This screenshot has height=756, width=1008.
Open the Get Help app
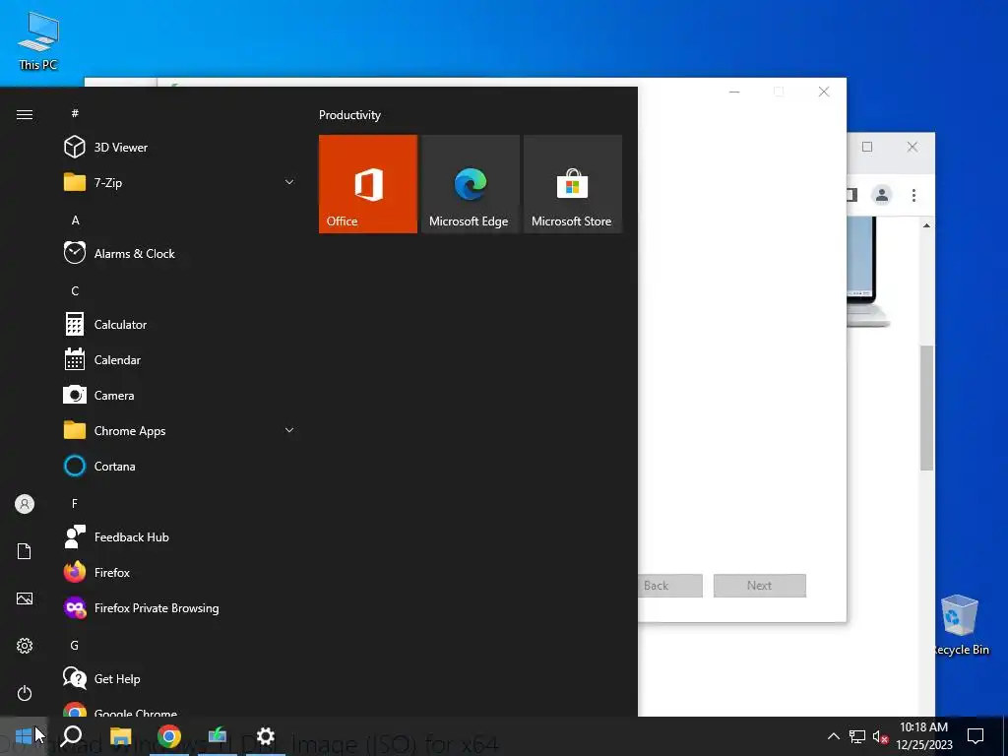180,679
